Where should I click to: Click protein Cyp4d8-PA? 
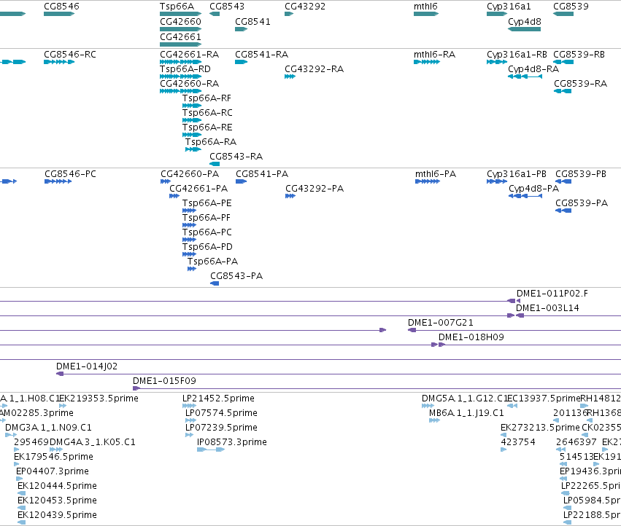[x=525, y=196]
